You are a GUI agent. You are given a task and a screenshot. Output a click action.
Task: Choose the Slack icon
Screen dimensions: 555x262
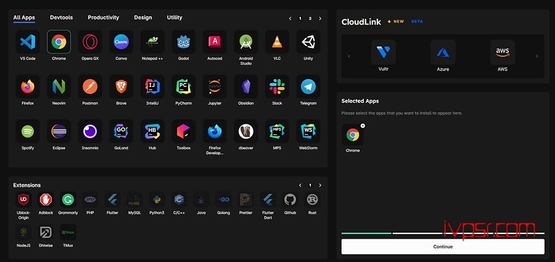click(x=277, y=86)
